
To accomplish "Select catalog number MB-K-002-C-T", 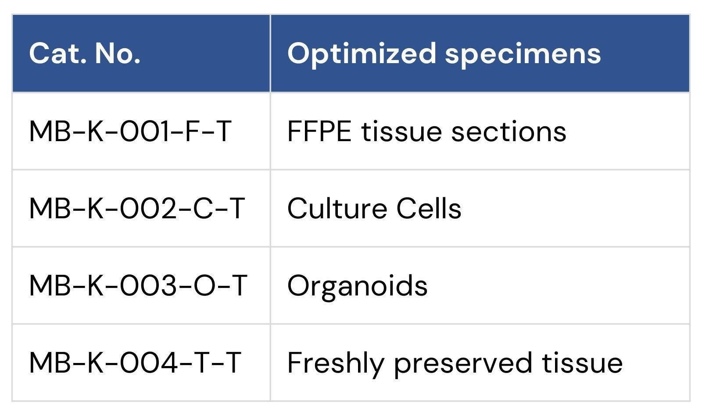I will coord(137,208).
